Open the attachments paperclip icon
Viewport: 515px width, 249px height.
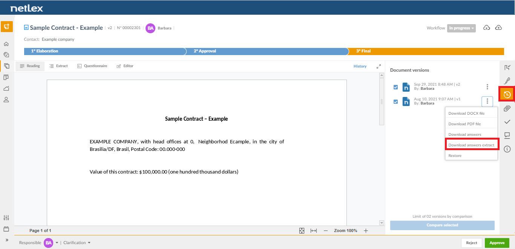point(507,108)
